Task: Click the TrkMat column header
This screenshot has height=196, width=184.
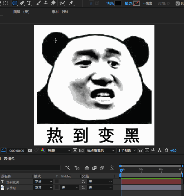Action: (66, 176)
